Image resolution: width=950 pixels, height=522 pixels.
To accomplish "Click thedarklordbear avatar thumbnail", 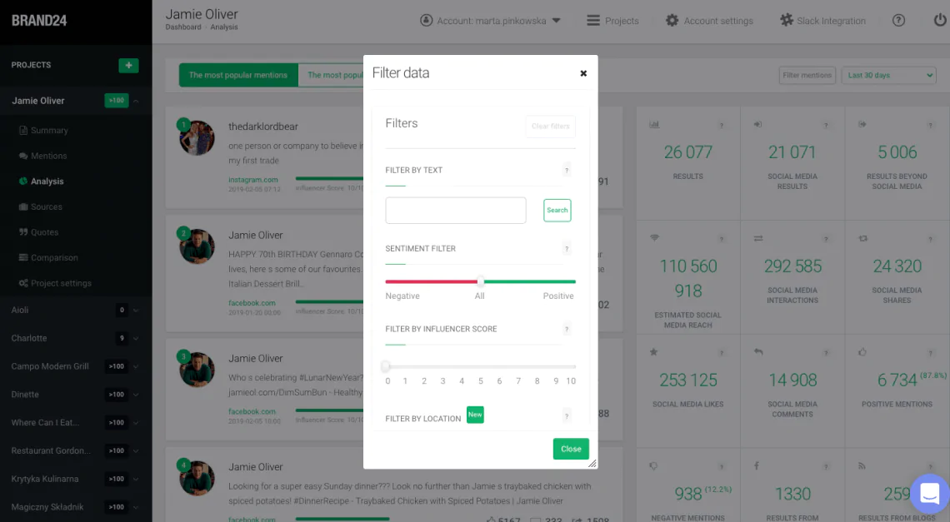I will point(197,137).
